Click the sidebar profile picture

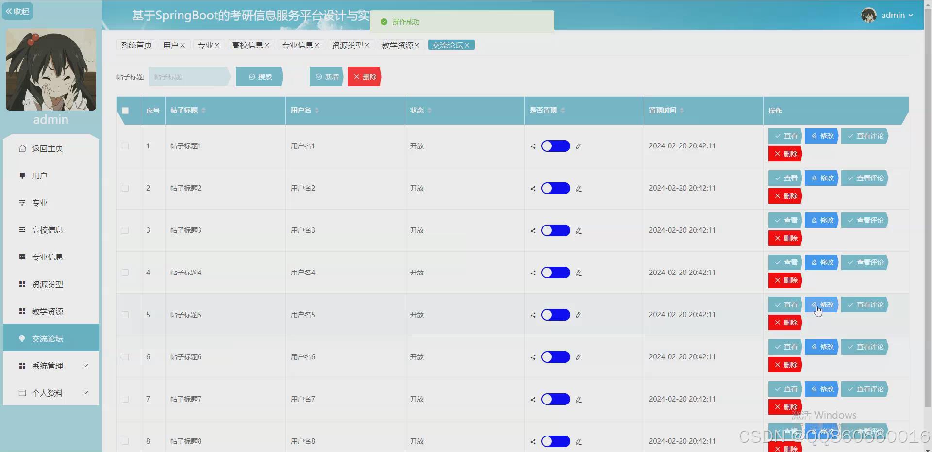pyautogui.click(x=51, y=69)
